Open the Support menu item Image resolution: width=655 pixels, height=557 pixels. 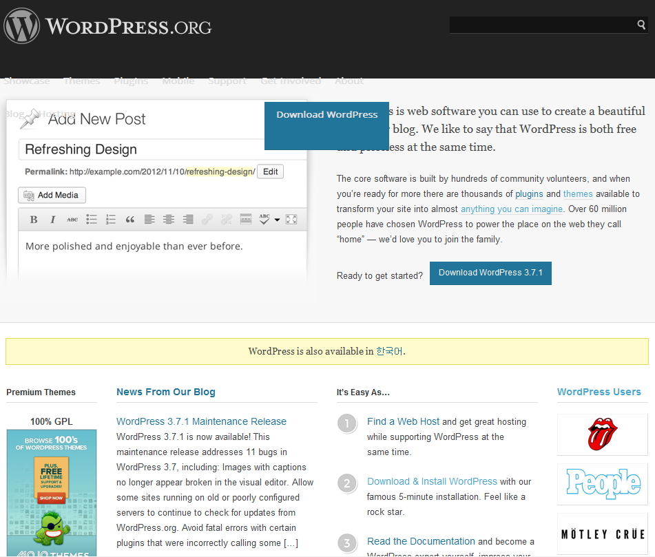228,81
